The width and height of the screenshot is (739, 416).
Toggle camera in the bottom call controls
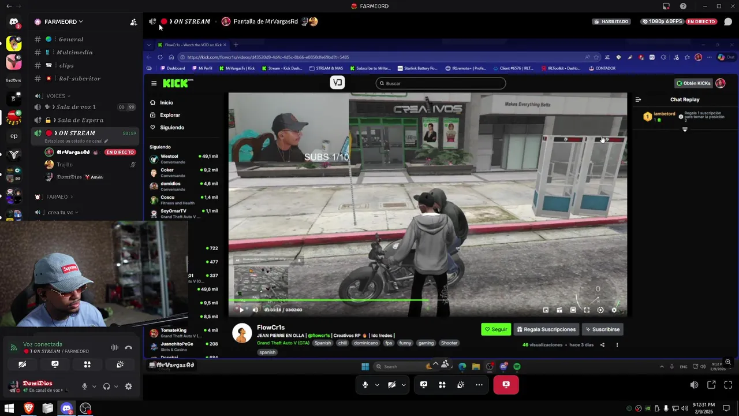[x=391, y=385]
